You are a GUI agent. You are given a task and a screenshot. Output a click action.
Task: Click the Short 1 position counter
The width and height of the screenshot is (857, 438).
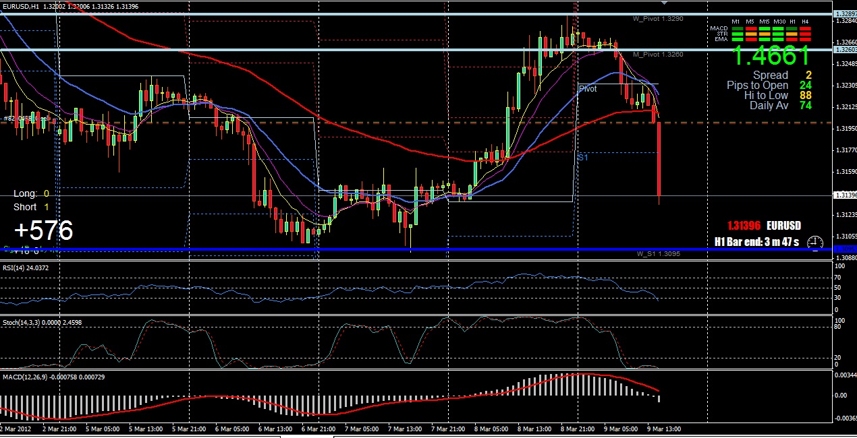(x=31, y=207)
